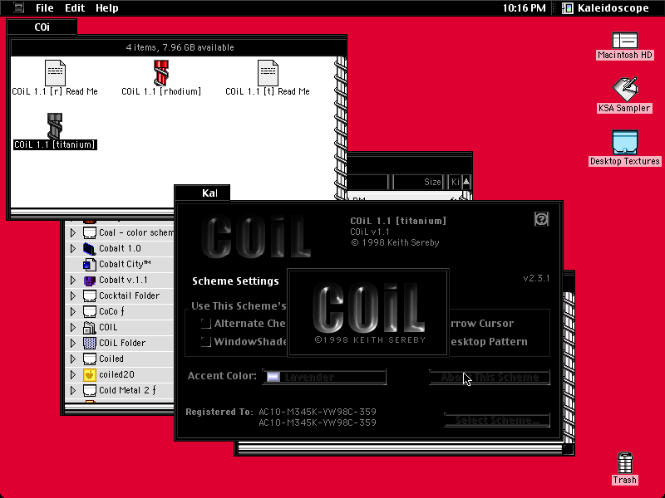Select the Macintosh HD desktop icon
Viewport: 665px width, 498px height.
pyautogui.click(x=625, y=41)
